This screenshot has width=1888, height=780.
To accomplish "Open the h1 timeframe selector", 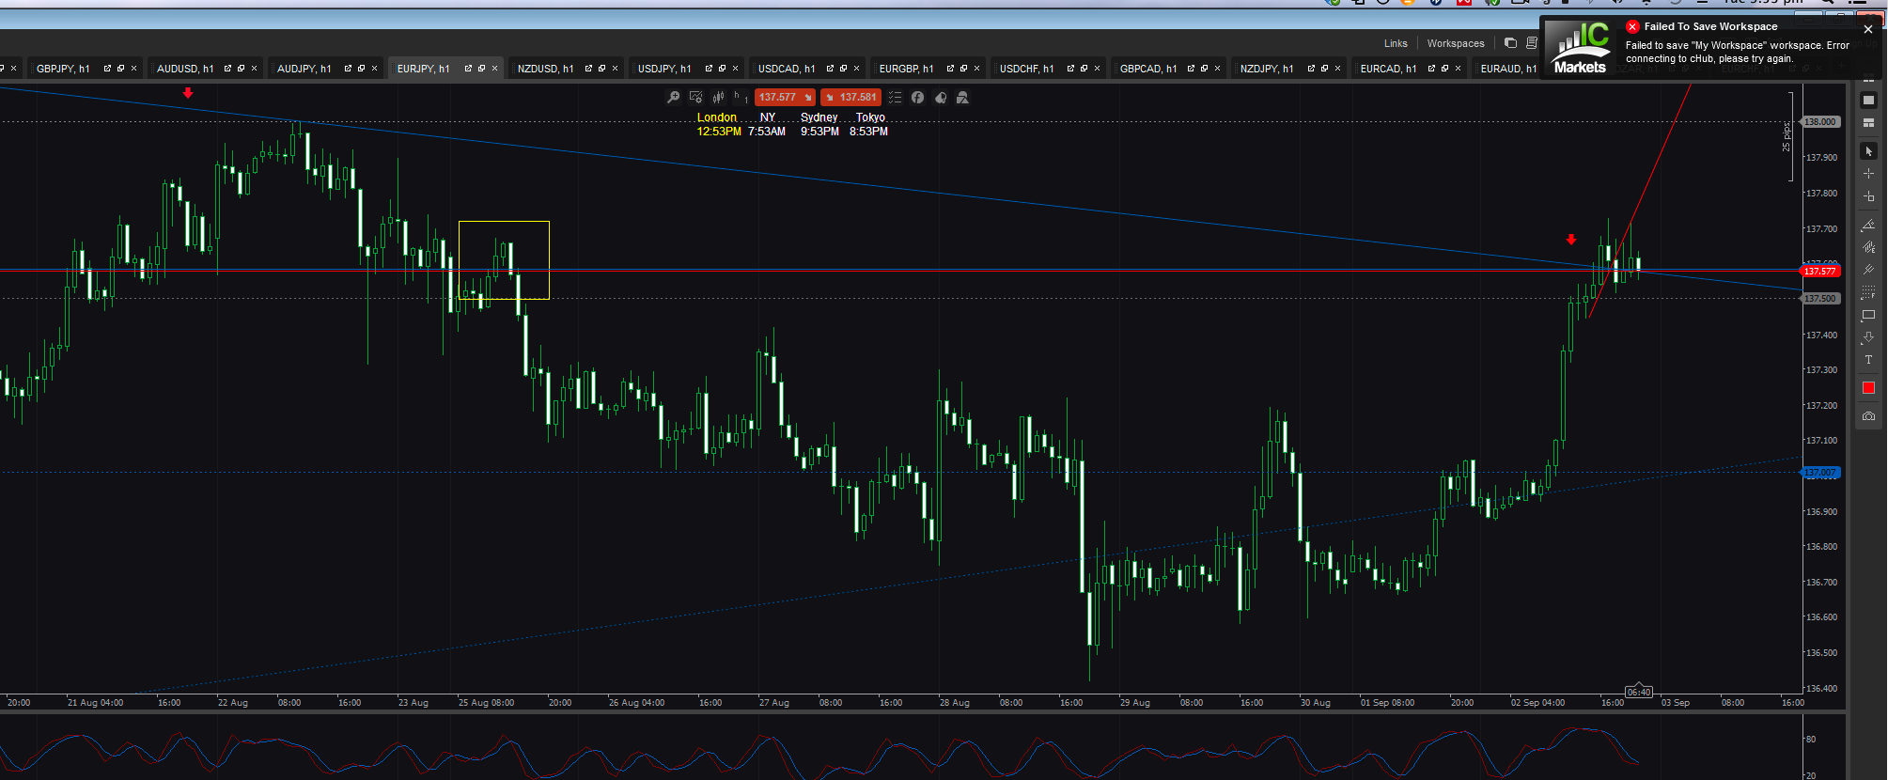I will tap(739, 97).
